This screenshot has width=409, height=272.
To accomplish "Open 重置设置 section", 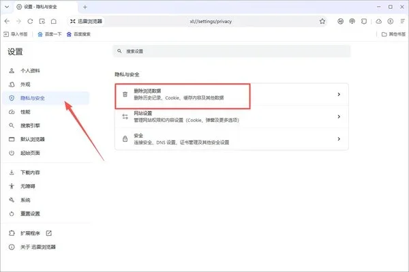I will 46,214.
